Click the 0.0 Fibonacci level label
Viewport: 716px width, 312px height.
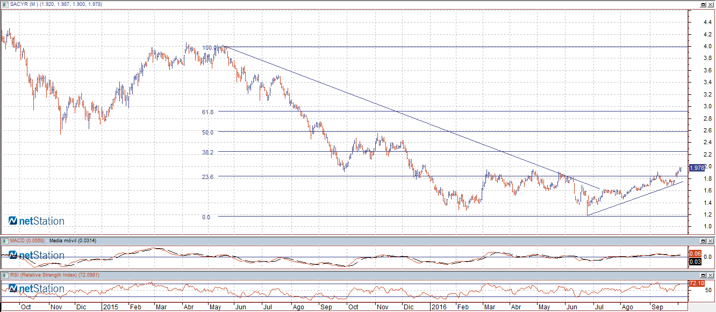tap(206, 217)
